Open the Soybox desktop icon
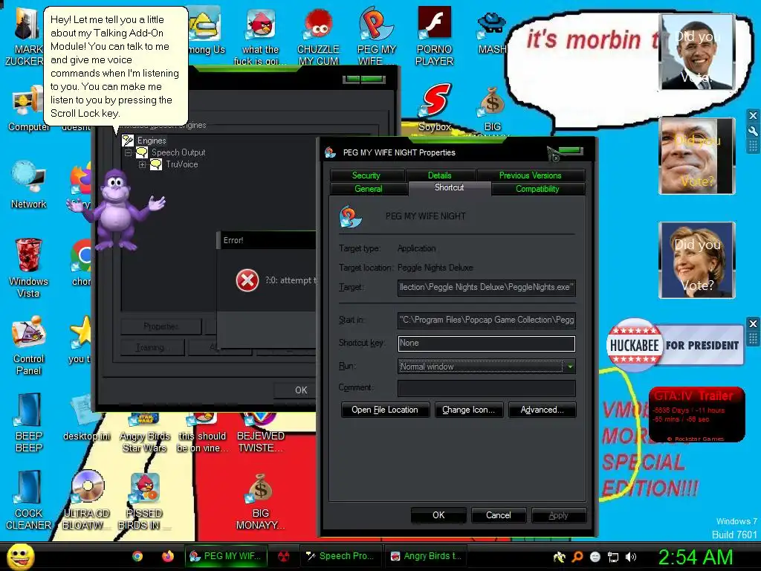This screenshot has height=571, width=761. tap(435, 107)
